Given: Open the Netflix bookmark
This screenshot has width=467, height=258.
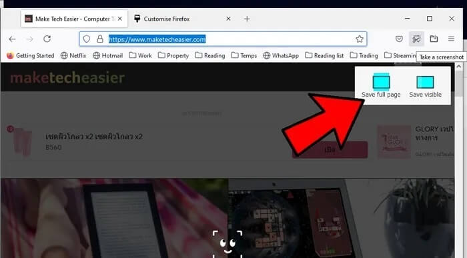Looking at the screenshot, I should (73, 55).
